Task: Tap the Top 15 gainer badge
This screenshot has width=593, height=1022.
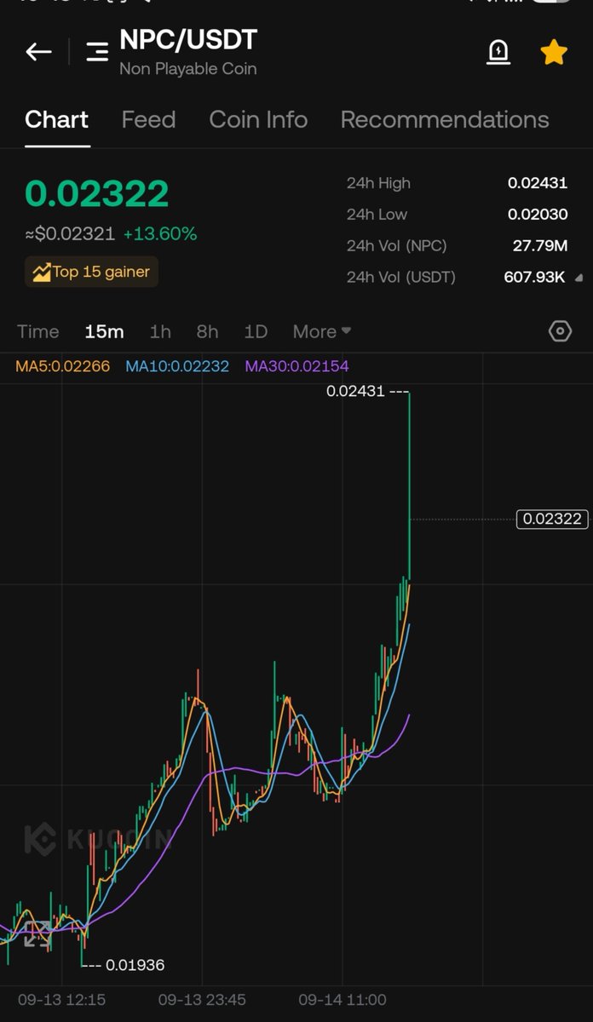Action: pos(91,272)
